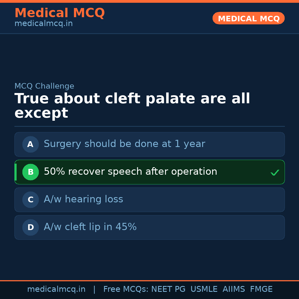Choose "50% recover speech after operation" answer
This screenshot has width=299, height=299.
(130, 172)
